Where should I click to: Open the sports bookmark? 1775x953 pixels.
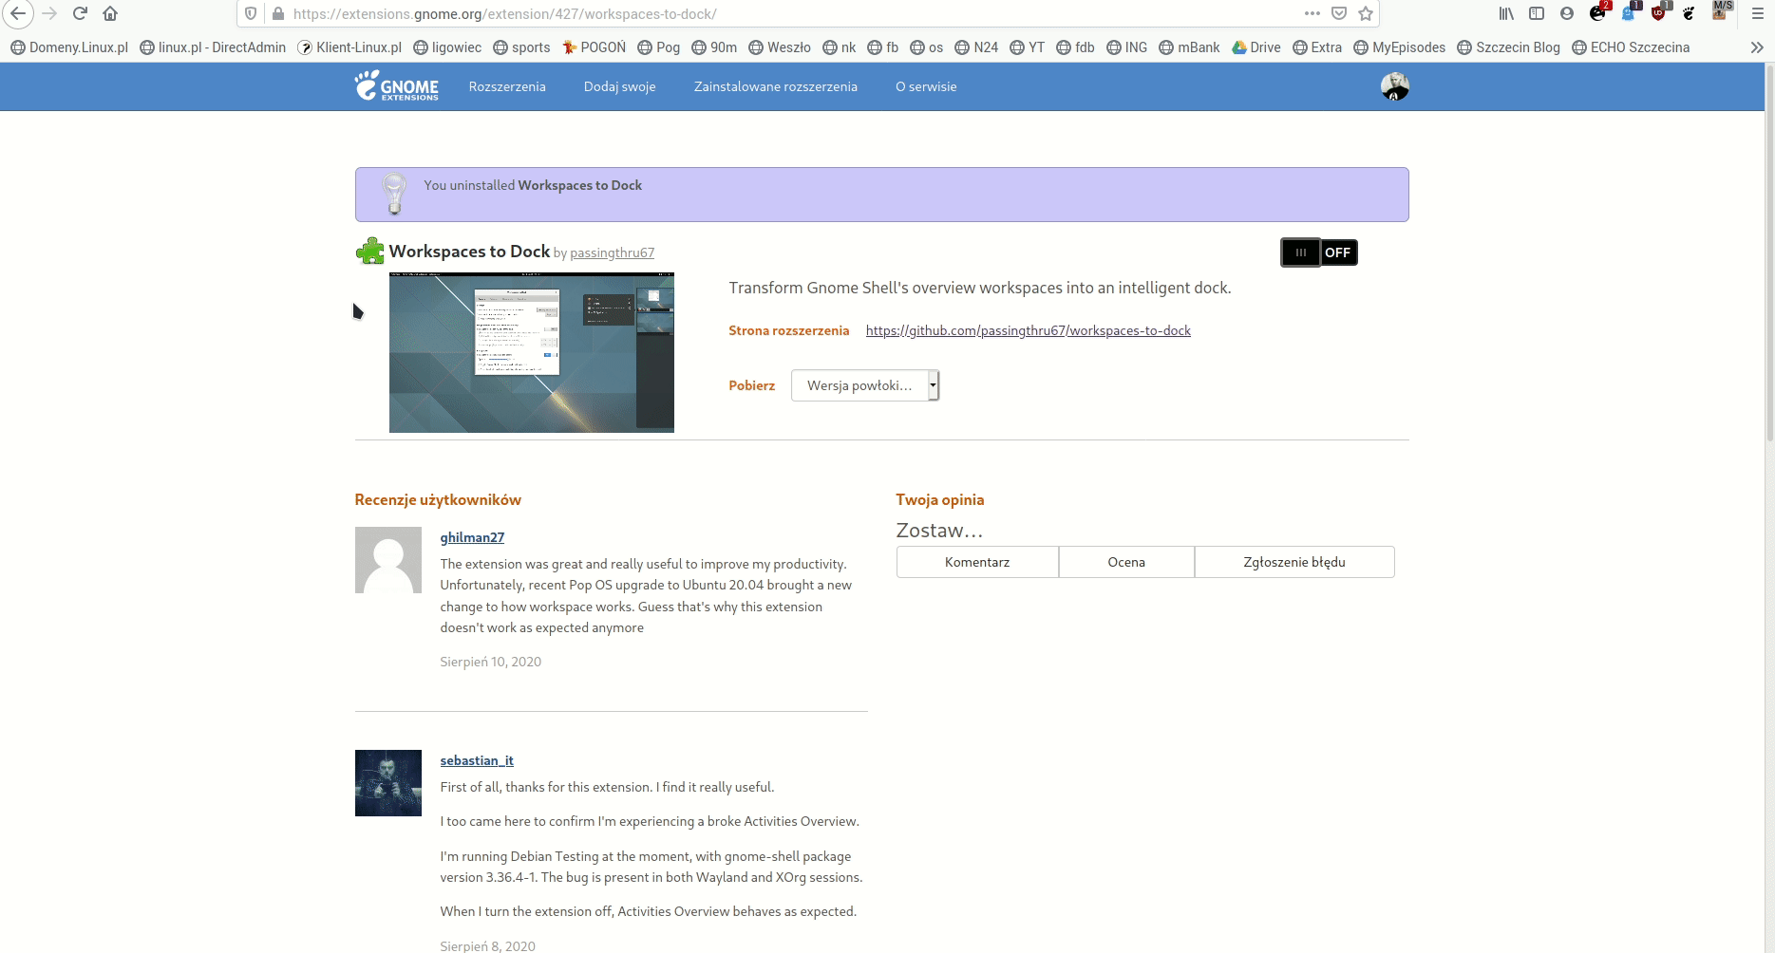pos(521,47)
